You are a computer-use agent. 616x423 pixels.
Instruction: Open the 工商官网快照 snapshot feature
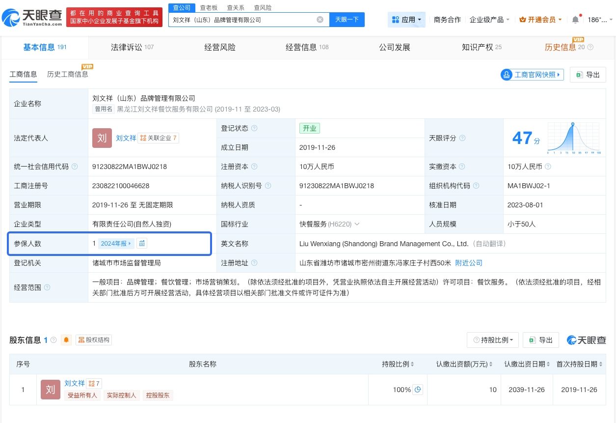532,74
